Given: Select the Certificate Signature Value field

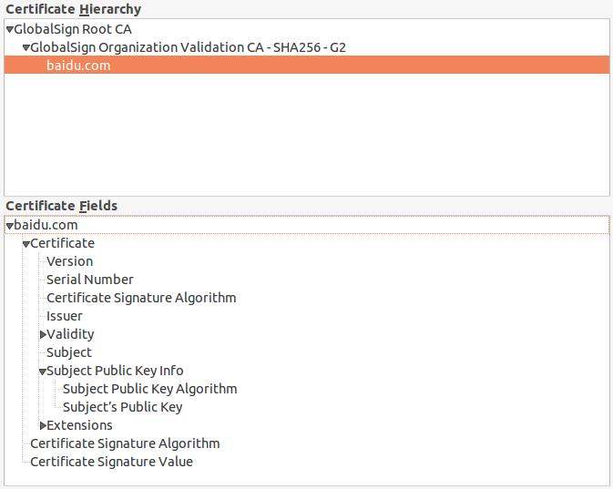Looking at the screenshot, I should point(112,462).
